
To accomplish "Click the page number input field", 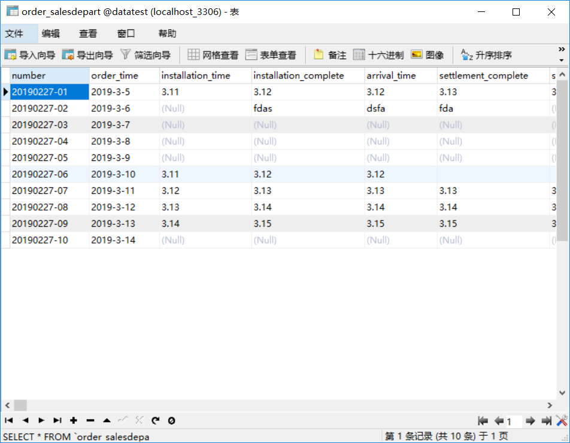I will click(514, 421).
